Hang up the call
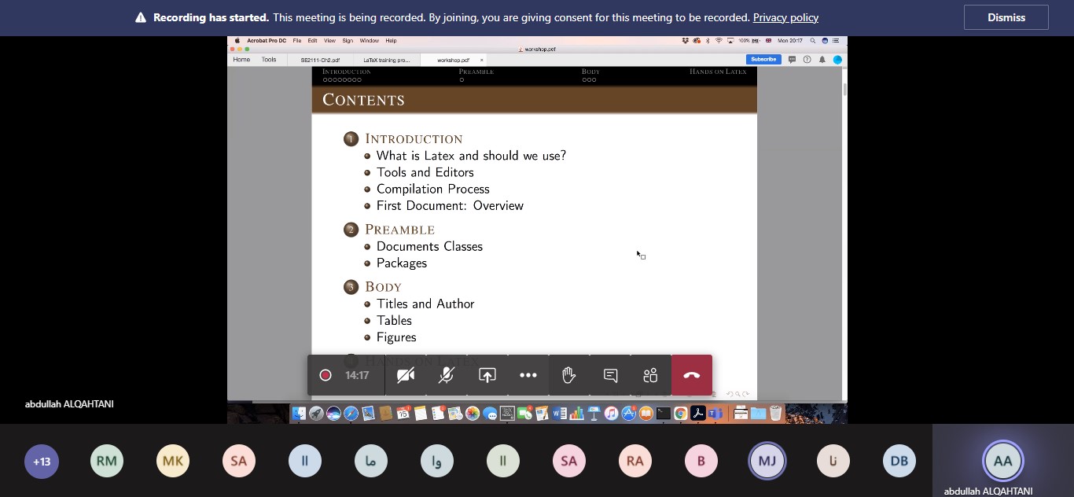Image resolution: width=1074 pixels, height=497 pixels. [692, 375]
